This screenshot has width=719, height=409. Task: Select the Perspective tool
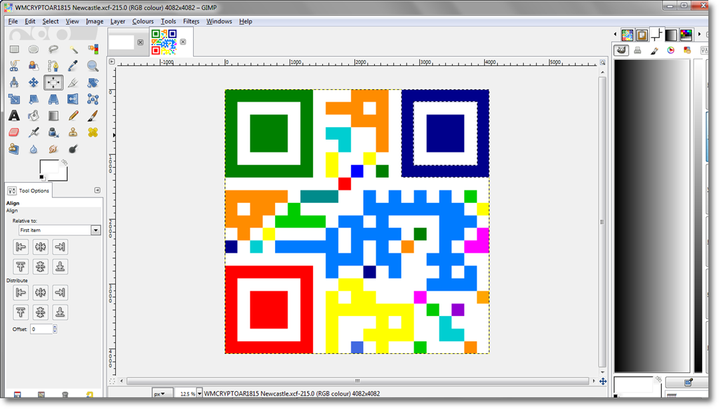pyautogui.click(x=53, y=99)
